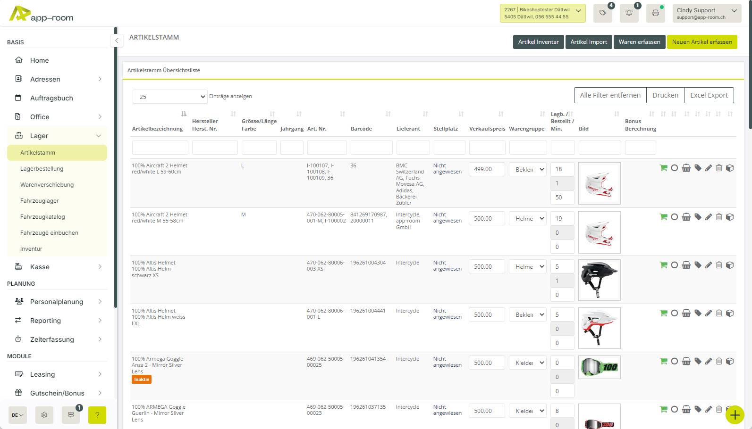
Task: Click pencil edit icon for 100% Altis Helmet XS
Action: [x=708, y=265]
